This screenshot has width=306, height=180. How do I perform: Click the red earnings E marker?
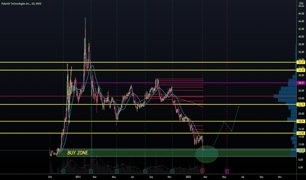tap(202, 171)
